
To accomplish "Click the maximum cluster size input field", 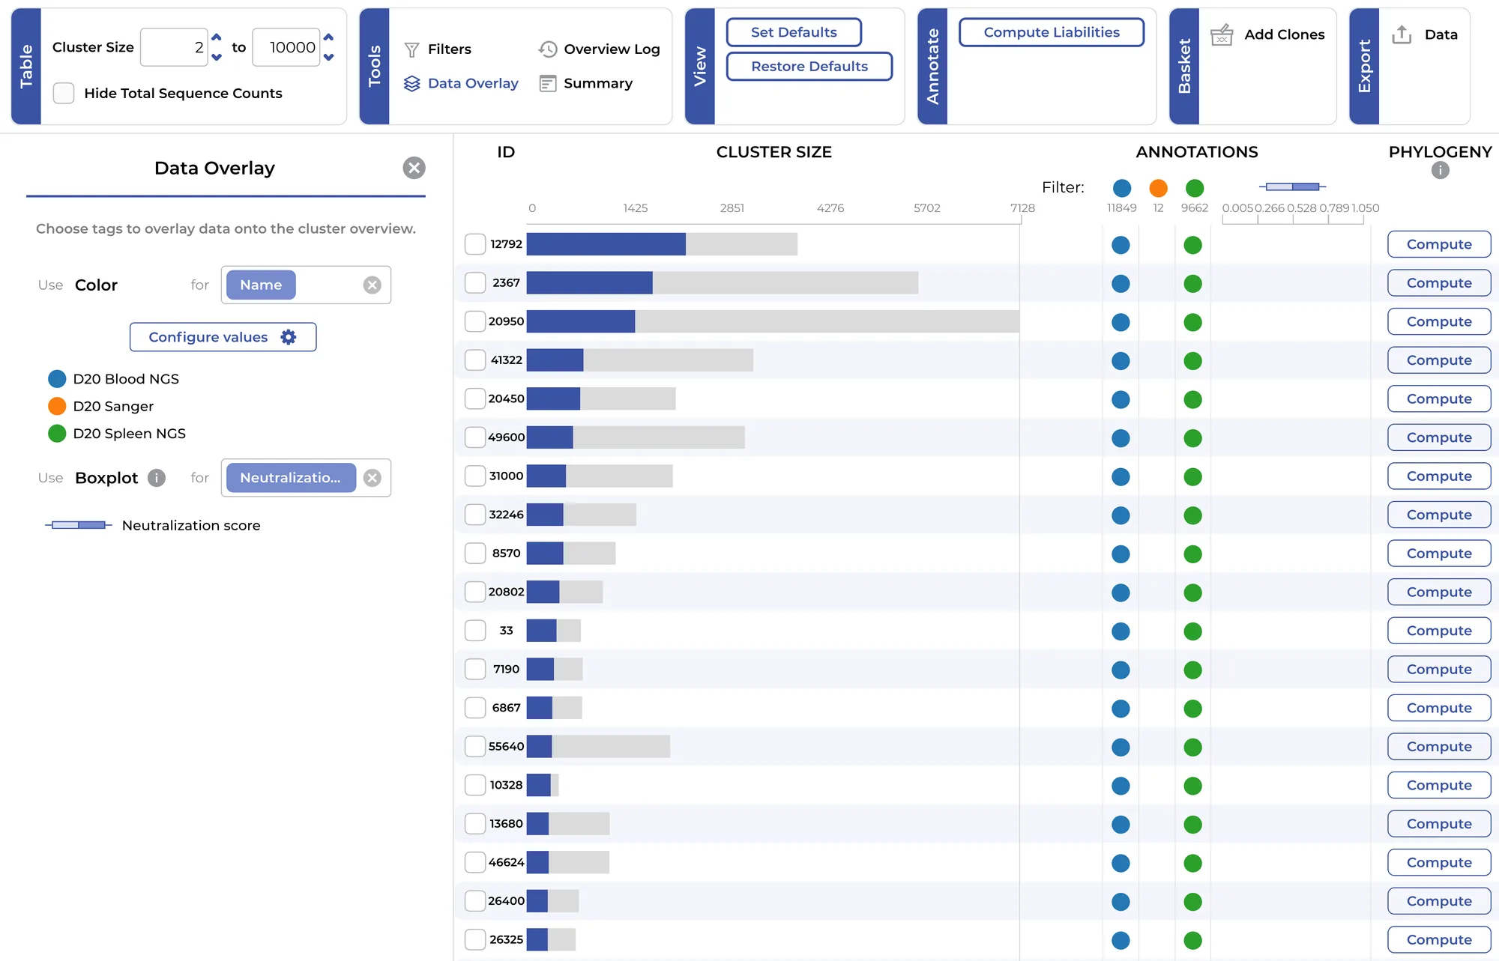I will [286, 47].
